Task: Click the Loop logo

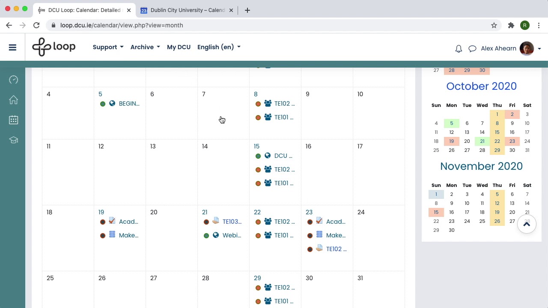Action: 54,47
